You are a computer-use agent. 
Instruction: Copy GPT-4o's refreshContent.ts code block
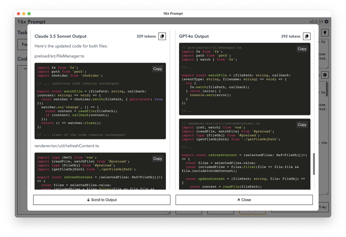point(302,125)
